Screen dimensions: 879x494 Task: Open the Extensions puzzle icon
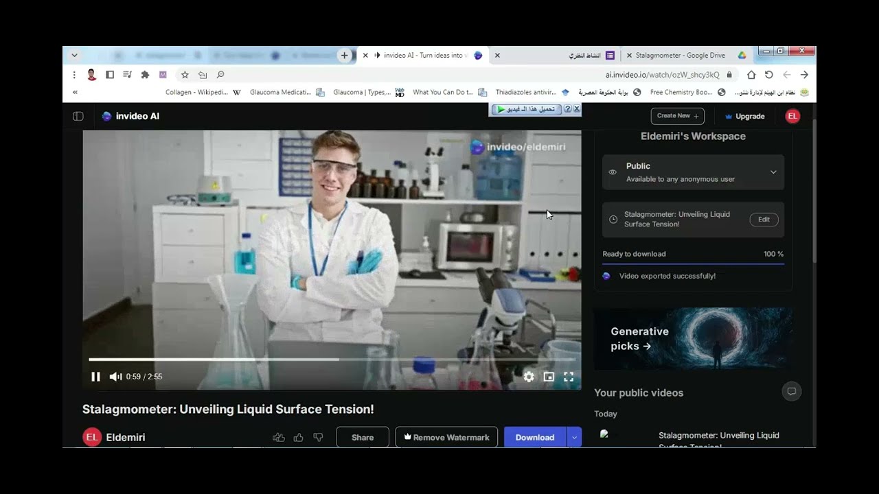point(145,75)
